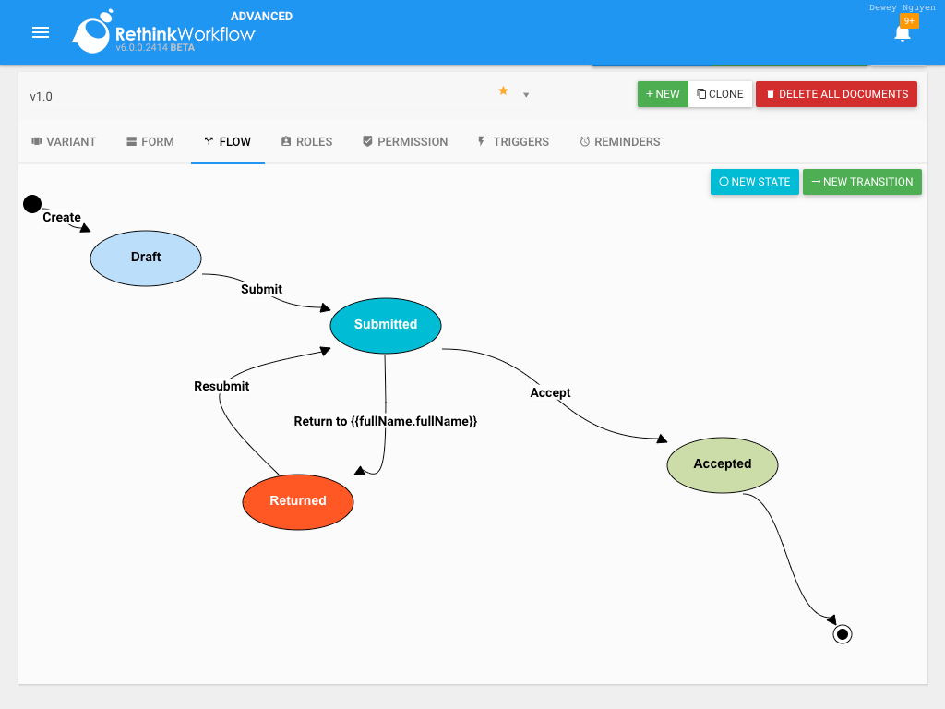Click the trash icon in DELETE ALL DOCUMENTS
Viewport: 945px width, 709px height.
click(x=772, y=93)
